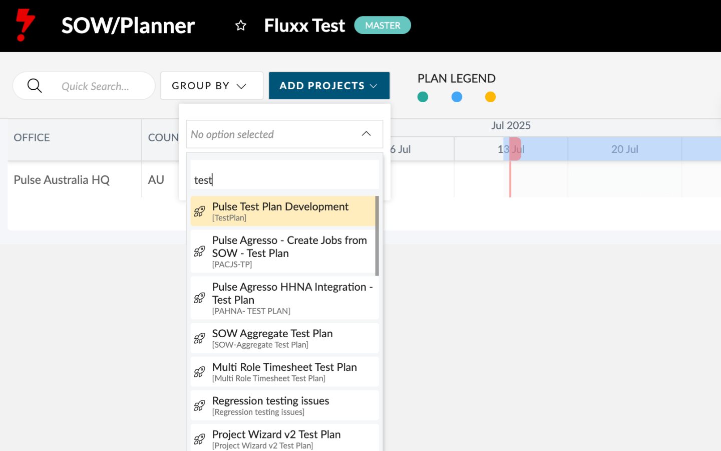This screenshot has height=451, width=721.
Task: Click rocket icon beside Project Wizard v2 Test Plan
Action: tap(200, 439)
